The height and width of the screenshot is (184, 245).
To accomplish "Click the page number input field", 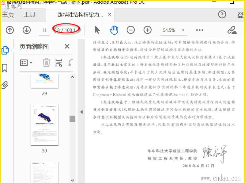I will coord(44,30).
